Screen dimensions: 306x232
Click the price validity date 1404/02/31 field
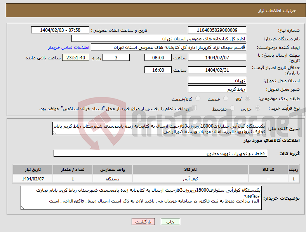(217, 70)
